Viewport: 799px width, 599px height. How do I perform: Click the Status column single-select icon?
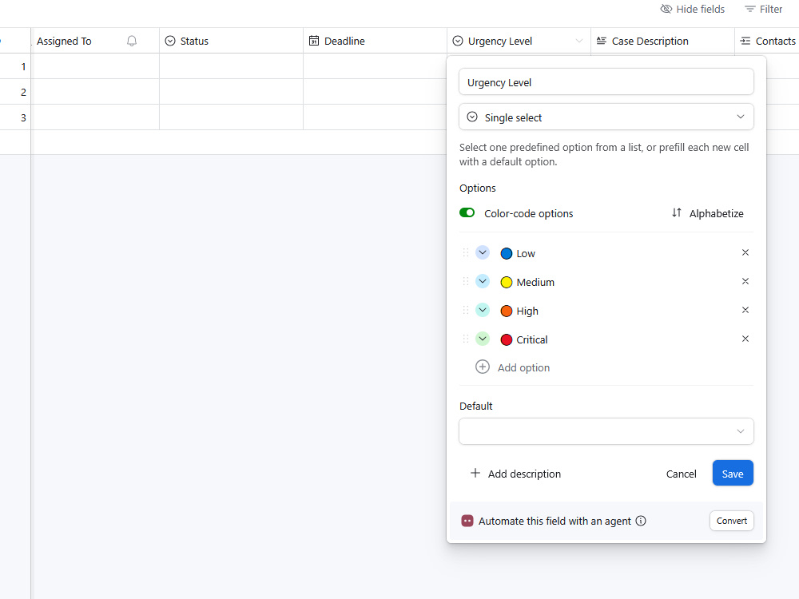(170, 41)
